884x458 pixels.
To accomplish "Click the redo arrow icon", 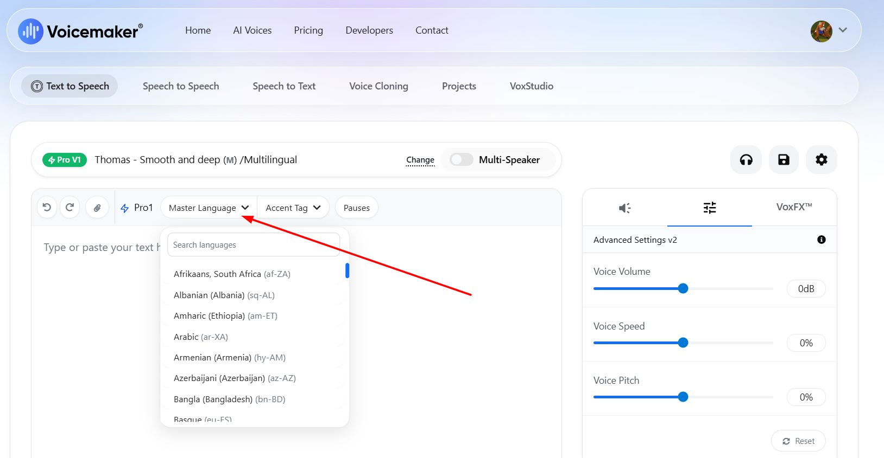I will click(x=70, y=207).
